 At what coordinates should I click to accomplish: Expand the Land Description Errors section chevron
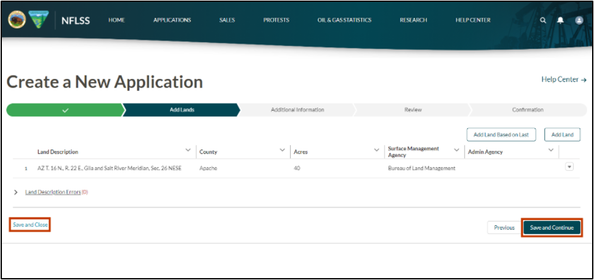point(16,192)
